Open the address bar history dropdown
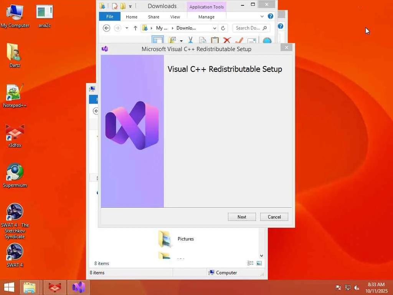 [215, 28]
